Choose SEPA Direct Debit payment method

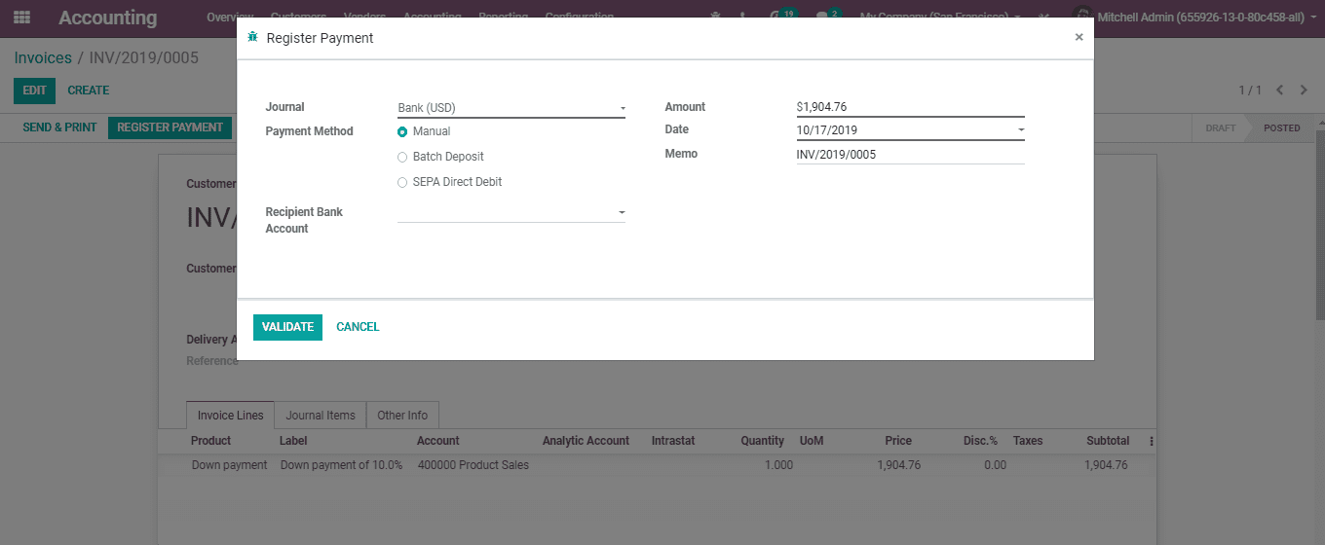point(402,182)
